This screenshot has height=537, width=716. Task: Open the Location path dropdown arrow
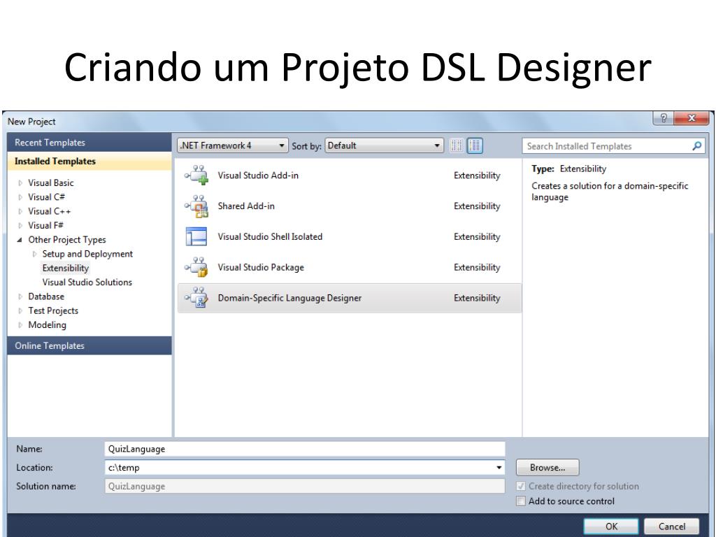[x=499, y=468]
